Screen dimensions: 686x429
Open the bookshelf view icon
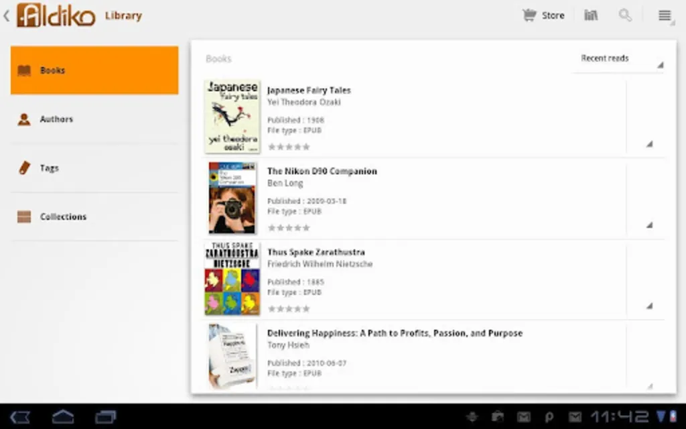pos(591,15)
